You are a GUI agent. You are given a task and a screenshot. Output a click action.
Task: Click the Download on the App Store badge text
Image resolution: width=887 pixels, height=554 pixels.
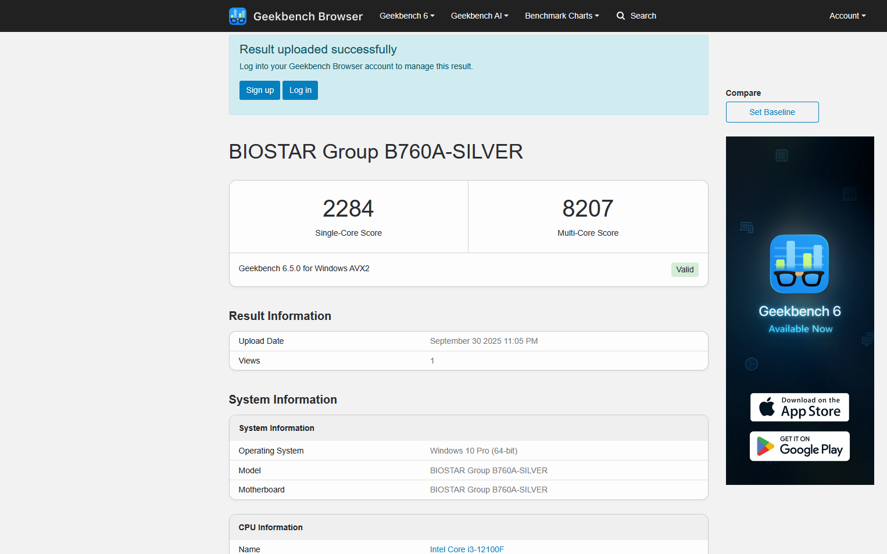[810, 407]
